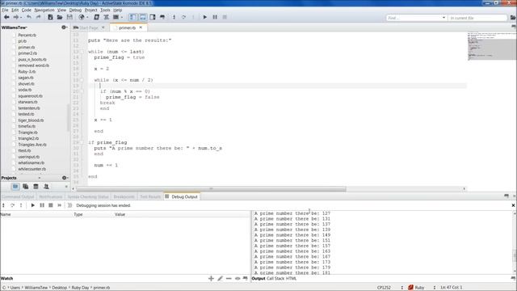Screen dimensions: 517x291
Task: Click the remove watch minus icon
Action: [x=229, y=278]
